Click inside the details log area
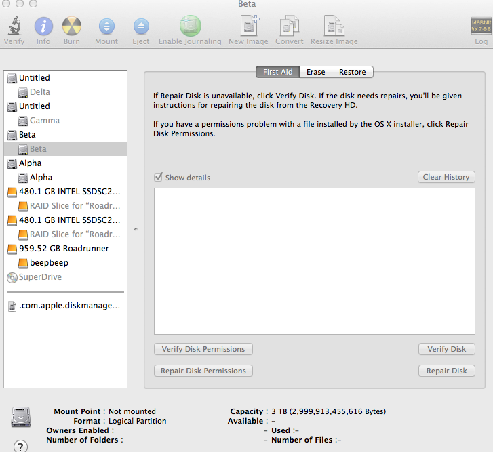Screen dimensions: 493x452 click(x=315, y=262)
